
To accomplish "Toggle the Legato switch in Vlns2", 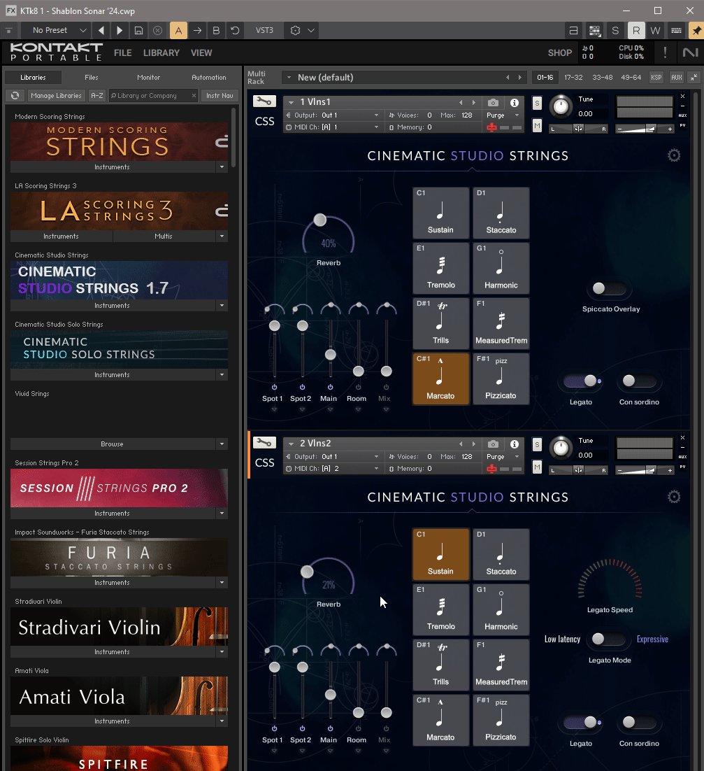I will [582, 722].
